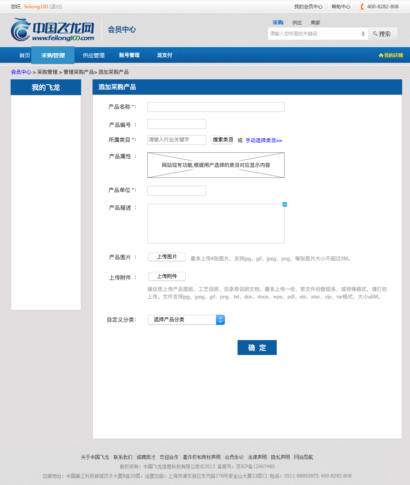Click the 产品编号 input field
410x485 pixels.
pyautogui.click(x=177, y=124)
